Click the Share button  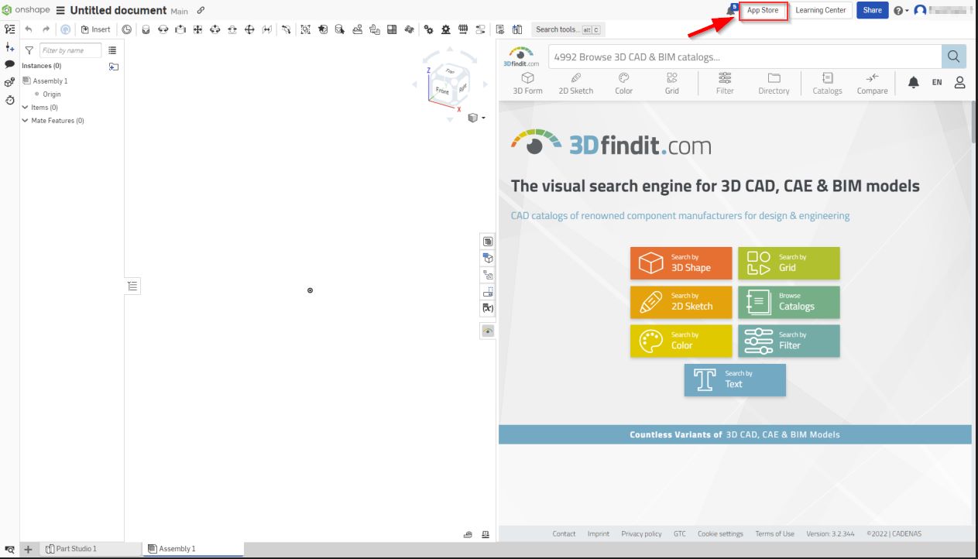872,11
